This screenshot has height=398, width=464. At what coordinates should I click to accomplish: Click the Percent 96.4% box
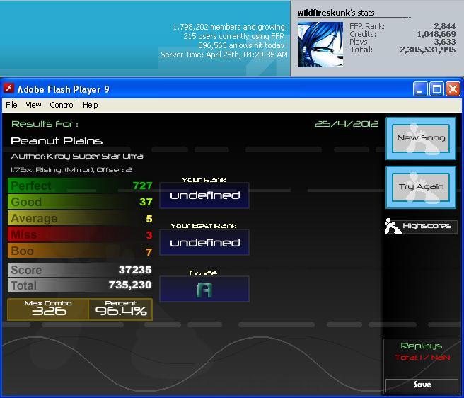[120, 309]
